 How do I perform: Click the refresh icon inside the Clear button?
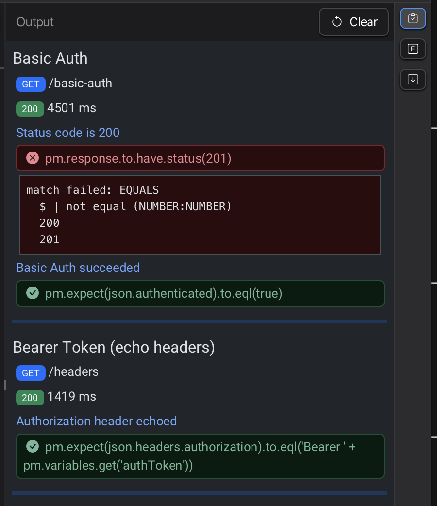(x=337, y=22)
